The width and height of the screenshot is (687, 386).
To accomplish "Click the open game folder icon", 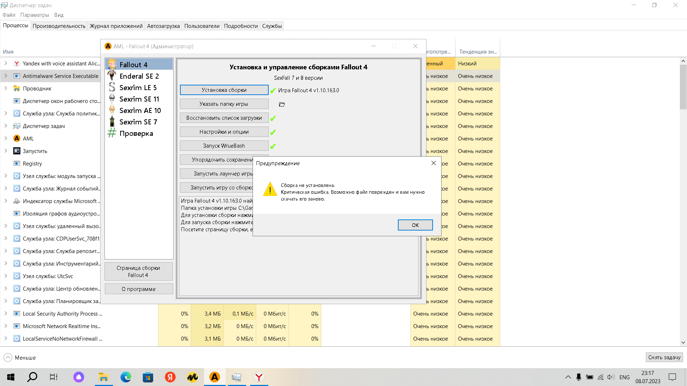I will click(x=282, y=104).
